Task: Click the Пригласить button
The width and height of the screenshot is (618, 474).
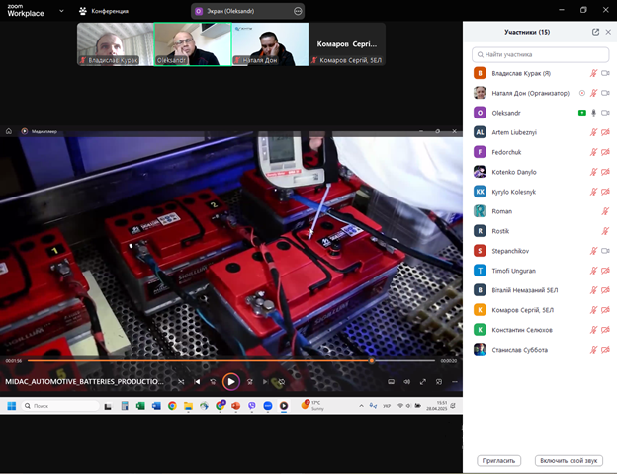Action: [x=498, y=460]
